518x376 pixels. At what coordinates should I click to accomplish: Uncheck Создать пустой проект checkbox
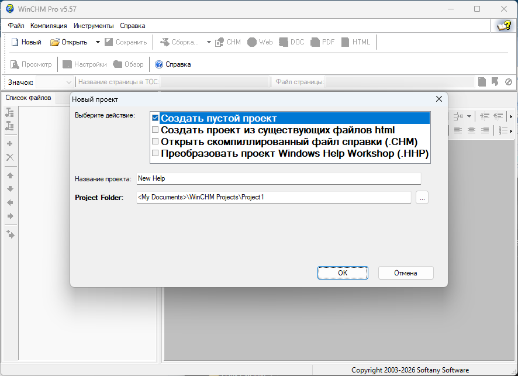tap(156, 118)
